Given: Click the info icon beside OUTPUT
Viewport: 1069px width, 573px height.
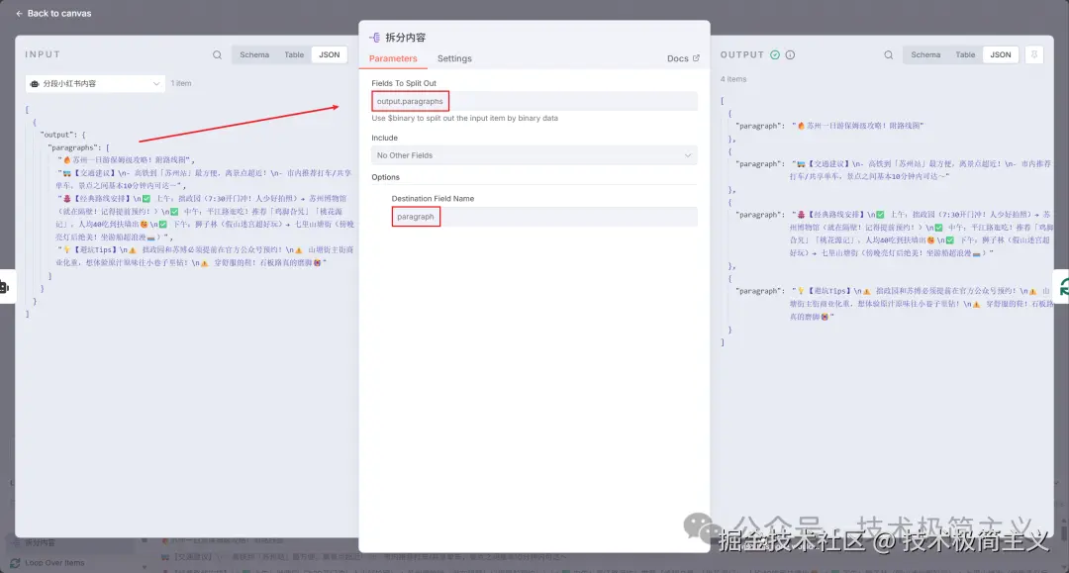Looking at the screenshot, I should tap(790, 55).
